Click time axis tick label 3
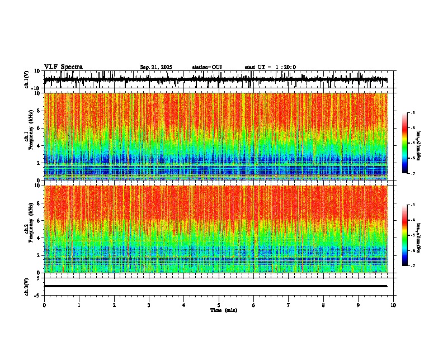 pos(149,305)
